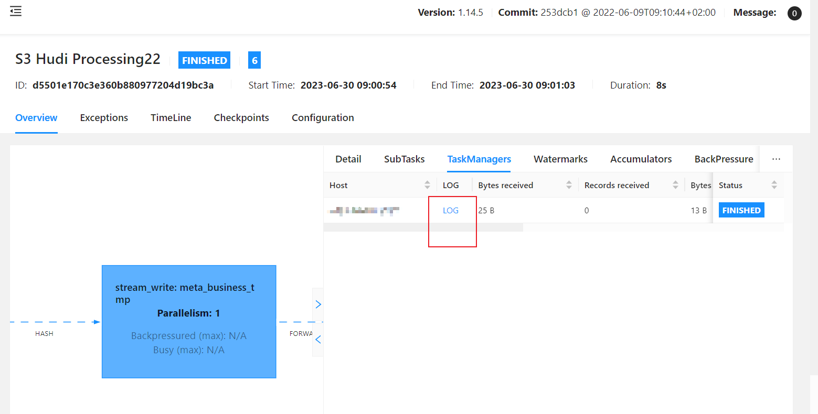Open the TimeLine tab
The image size is (818, 414).
tap(171, 118)
